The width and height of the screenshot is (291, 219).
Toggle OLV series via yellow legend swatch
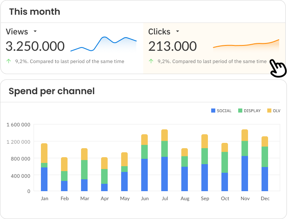click(269, 111)
